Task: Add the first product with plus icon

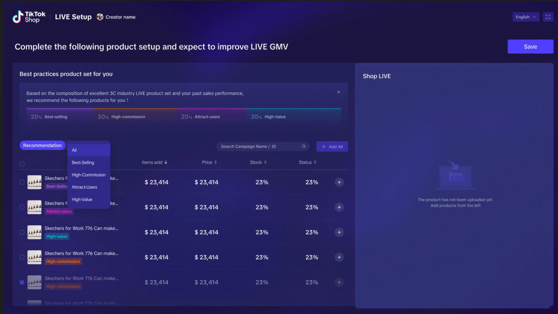Action: pos(339,182)
